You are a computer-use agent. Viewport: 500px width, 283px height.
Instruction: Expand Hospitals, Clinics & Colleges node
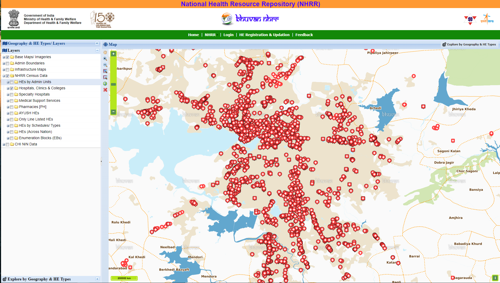click(8, 88)
